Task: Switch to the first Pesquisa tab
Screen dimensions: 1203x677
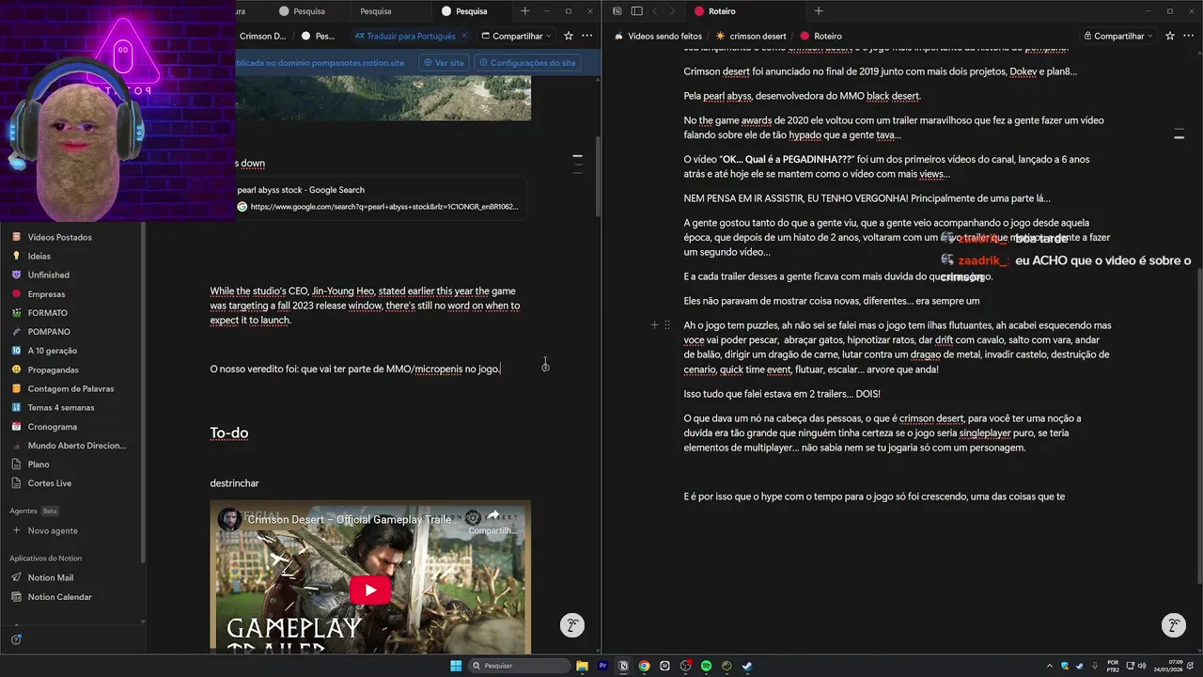Action: pos(308,11)
